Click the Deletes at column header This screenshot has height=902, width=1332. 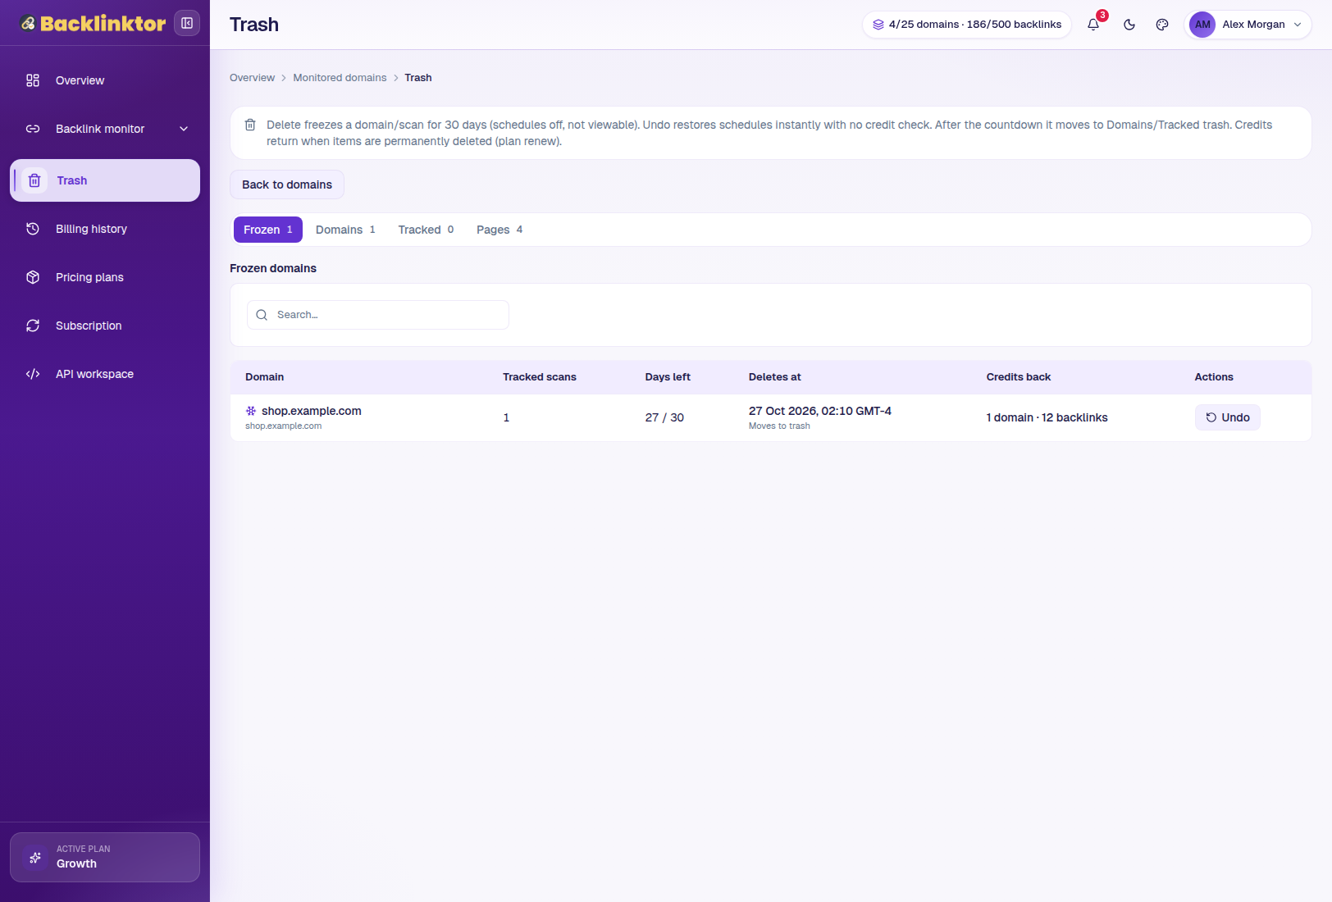(775, 377)
